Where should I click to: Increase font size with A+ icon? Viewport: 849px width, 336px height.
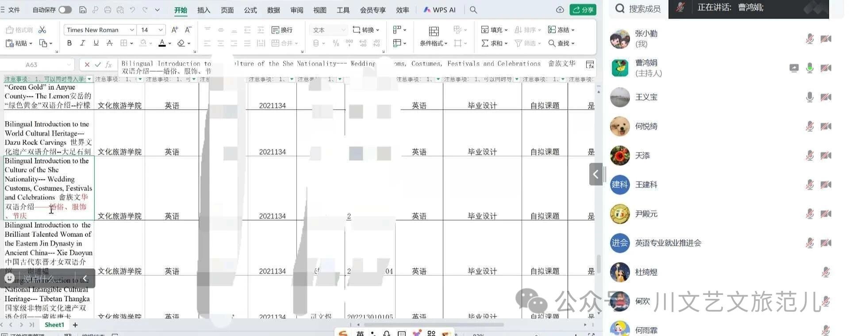175,30
